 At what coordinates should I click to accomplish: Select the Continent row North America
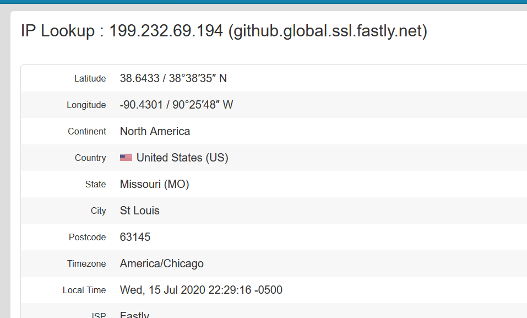[x=155, y=131]
